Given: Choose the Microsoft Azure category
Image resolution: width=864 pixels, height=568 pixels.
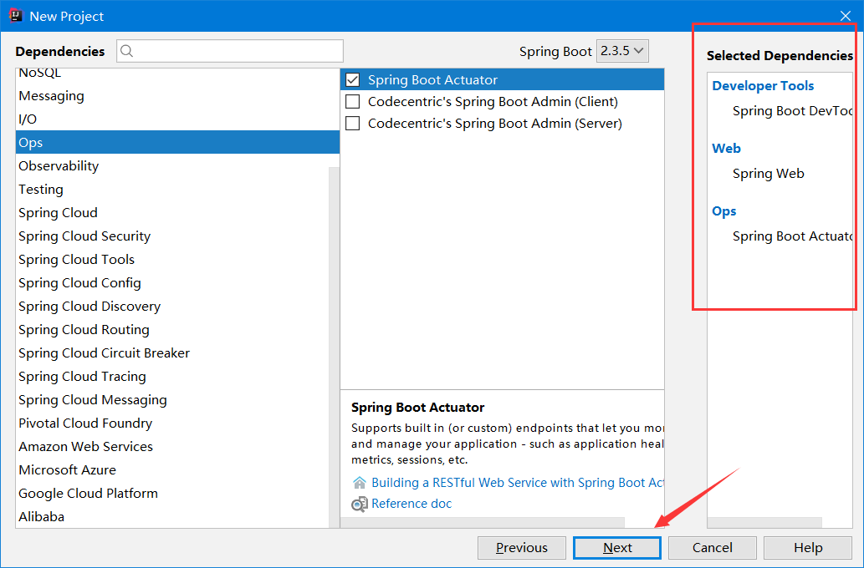Looking at the screenshot, I should tap(172, 470).
